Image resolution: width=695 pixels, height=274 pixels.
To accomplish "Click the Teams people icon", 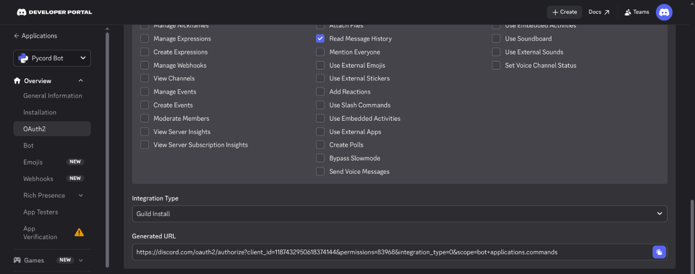I will pyautogui.click(x=628, y=12).
